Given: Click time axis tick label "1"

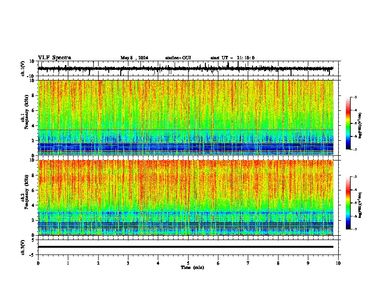Looking at the screenshot, I should click(x=68, y=263).
